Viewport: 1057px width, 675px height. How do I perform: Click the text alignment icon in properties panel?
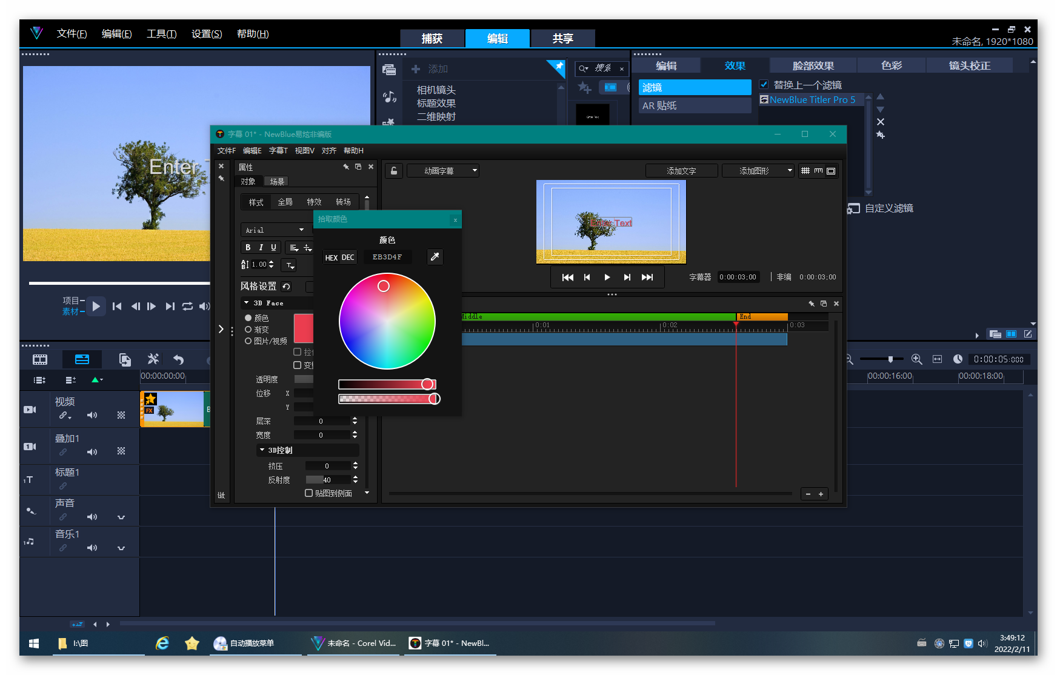[294, 247]
